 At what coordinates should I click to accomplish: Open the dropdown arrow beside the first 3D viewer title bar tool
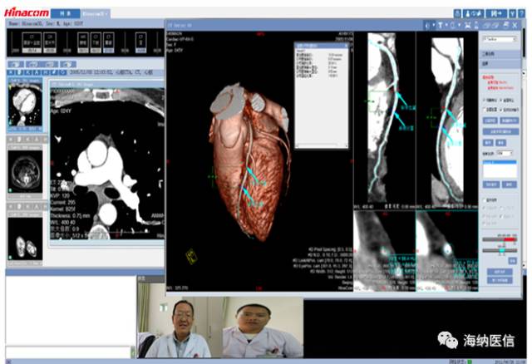pyautogui.click(x=434, y=25)
